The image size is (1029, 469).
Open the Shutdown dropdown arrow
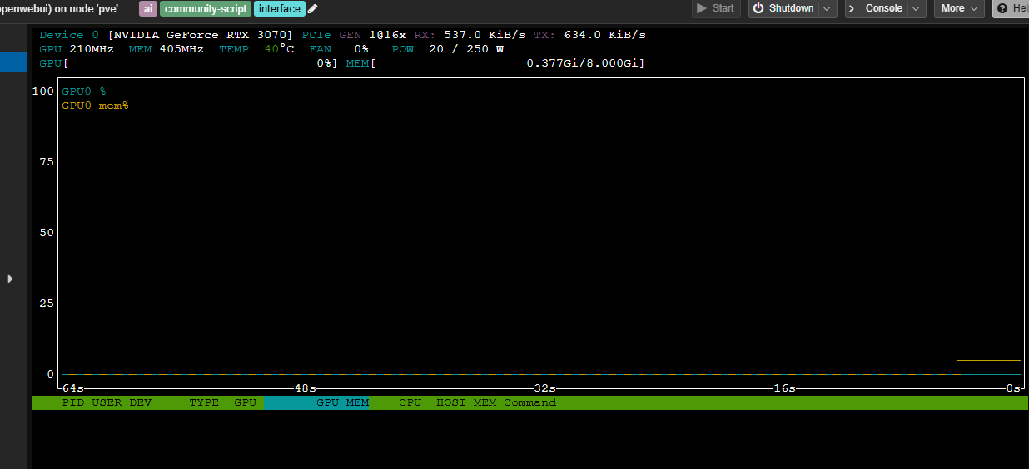(828, 8)
